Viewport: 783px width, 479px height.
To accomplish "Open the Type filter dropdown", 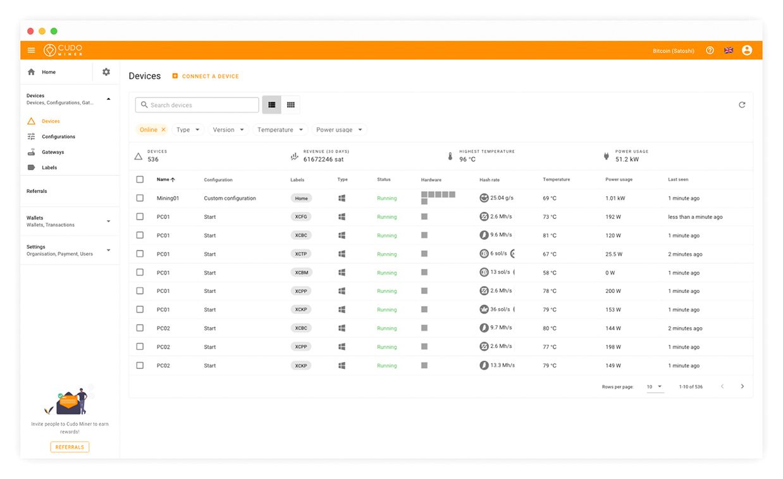I will coord(187,129).
